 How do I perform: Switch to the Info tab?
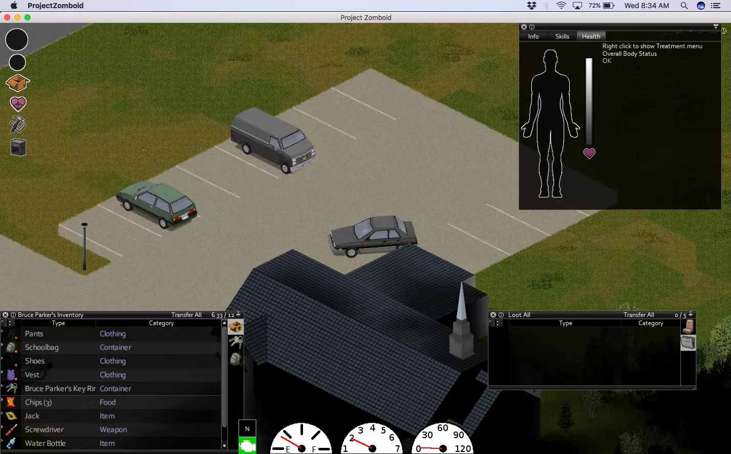tap(533, 36)
